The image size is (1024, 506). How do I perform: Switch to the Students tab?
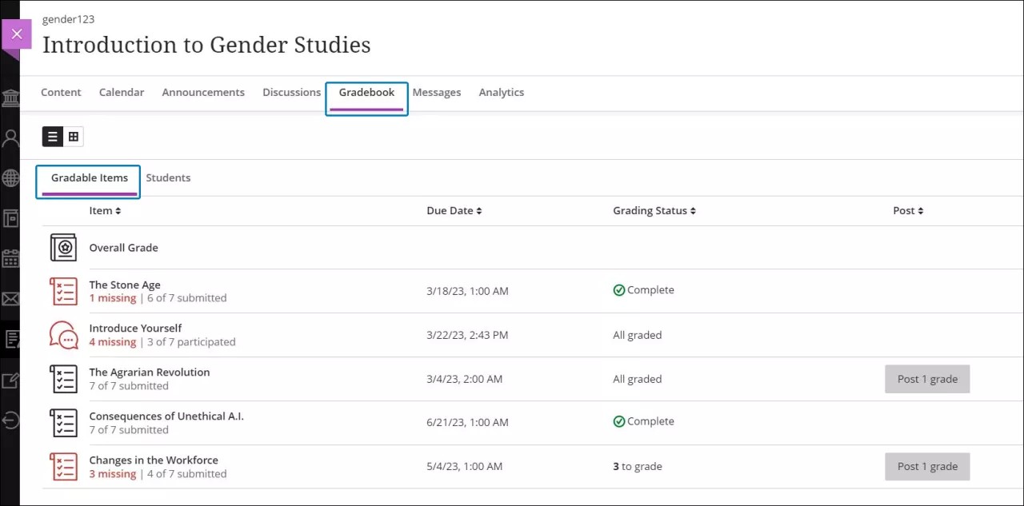pyautogui.click(x=168, y=177)
